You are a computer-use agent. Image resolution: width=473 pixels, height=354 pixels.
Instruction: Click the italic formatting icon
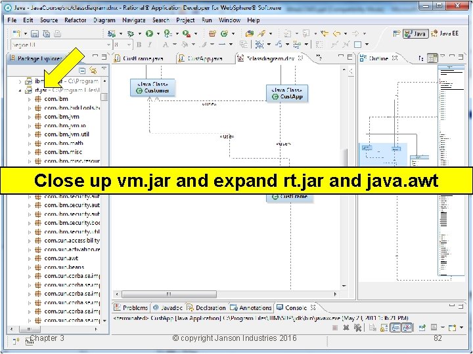(x=150, y=45)
